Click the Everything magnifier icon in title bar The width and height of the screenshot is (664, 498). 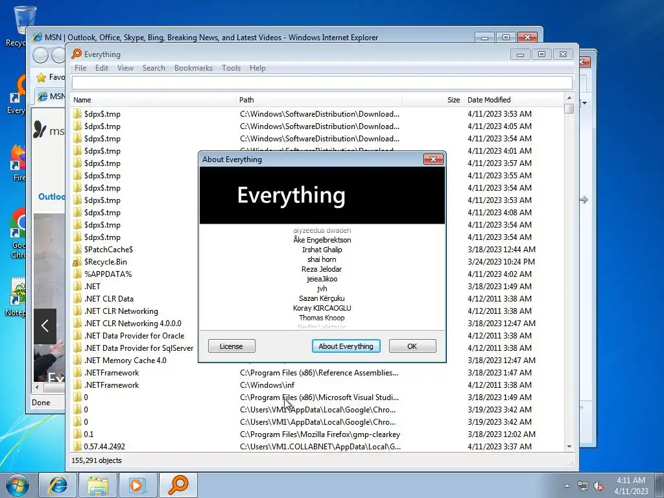[x=77, y=54]
